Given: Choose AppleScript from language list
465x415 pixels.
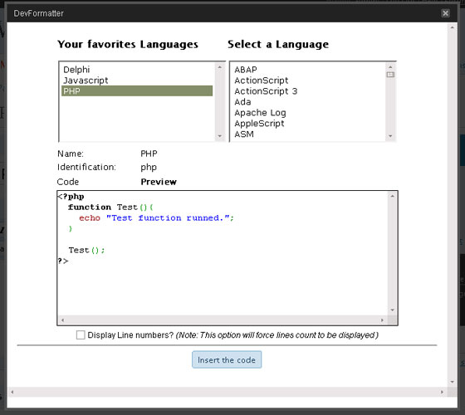Looking at the screenshot, I should 307,124.
